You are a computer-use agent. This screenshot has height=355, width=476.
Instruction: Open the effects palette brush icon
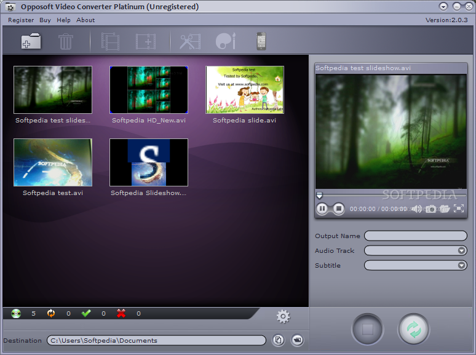click(x=226, y=41)
